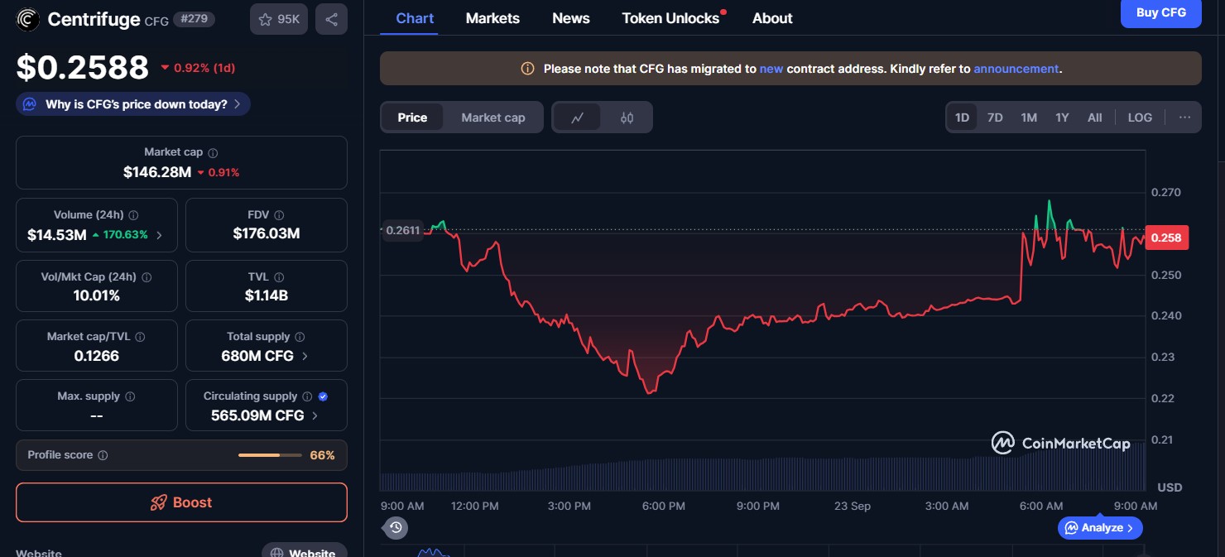Show Market cap/TVL info icon
This screenshot has width=1225, height=557.
click(x=140, y=337)
